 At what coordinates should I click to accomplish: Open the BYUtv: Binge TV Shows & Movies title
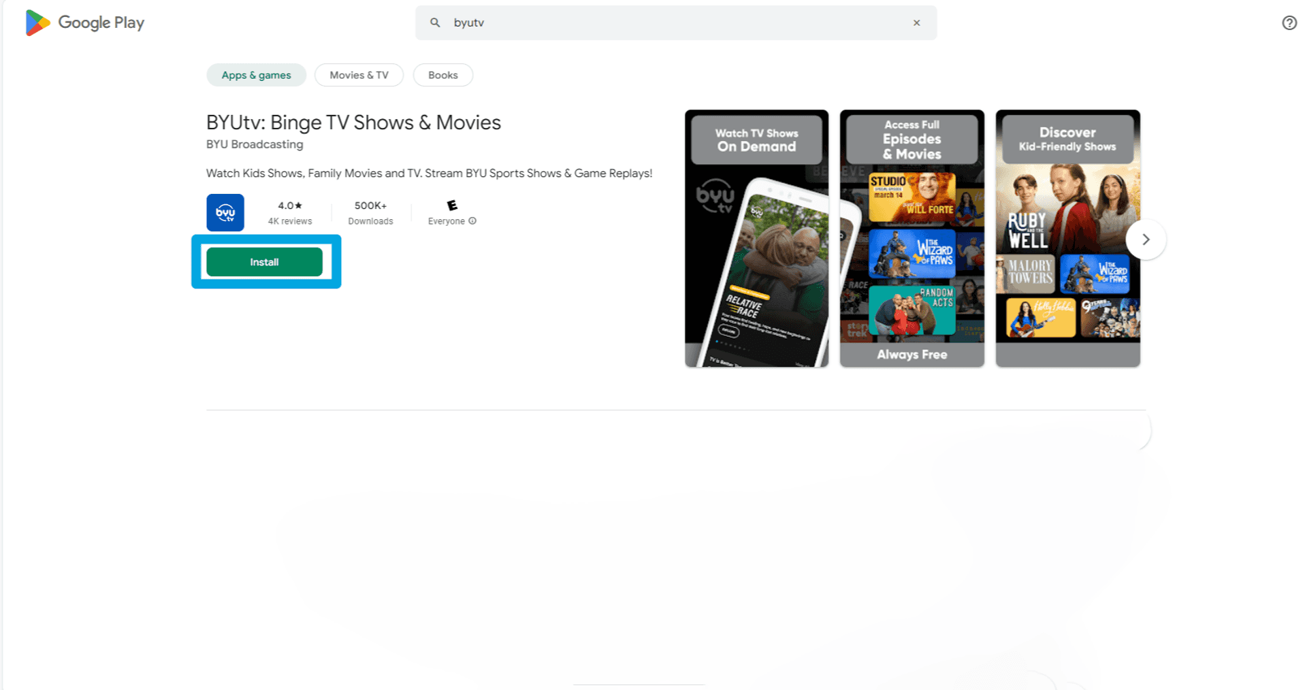353,122
